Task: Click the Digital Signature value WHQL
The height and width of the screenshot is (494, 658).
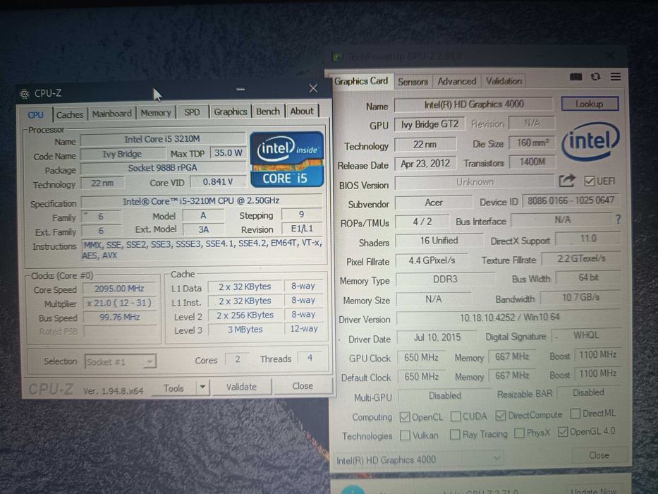Action: [586, 335]
